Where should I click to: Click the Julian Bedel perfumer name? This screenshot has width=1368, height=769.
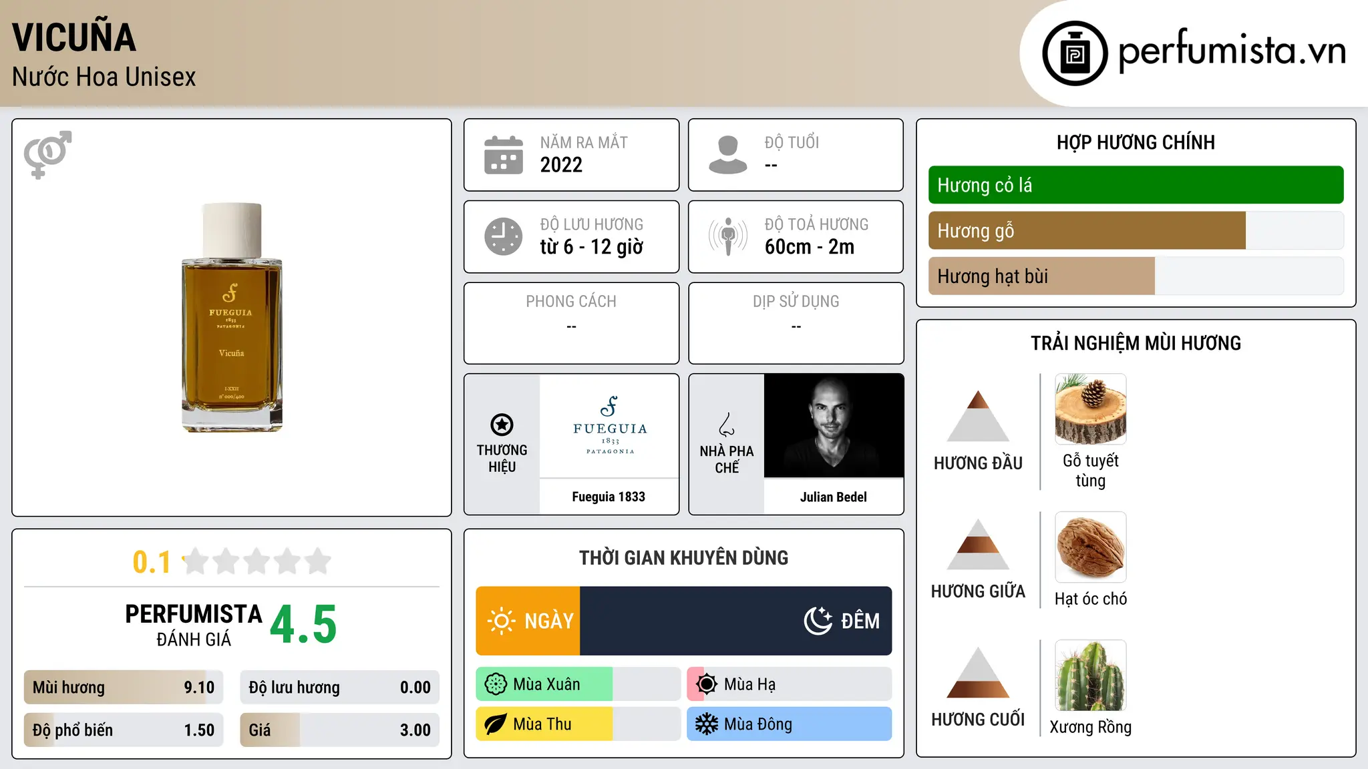coord(834,497)
